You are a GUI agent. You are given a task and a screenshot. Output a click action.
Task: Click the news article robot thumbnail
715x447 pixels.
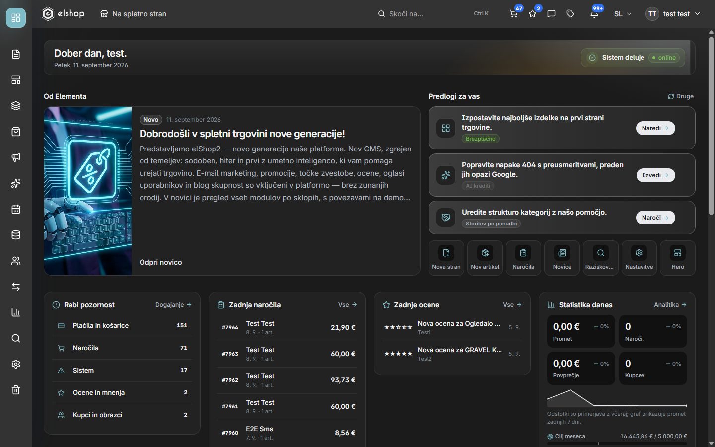coord(88,191)
